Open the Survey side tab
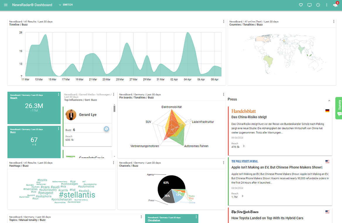This screenshot has width=342, height=223. click(339, 108)
